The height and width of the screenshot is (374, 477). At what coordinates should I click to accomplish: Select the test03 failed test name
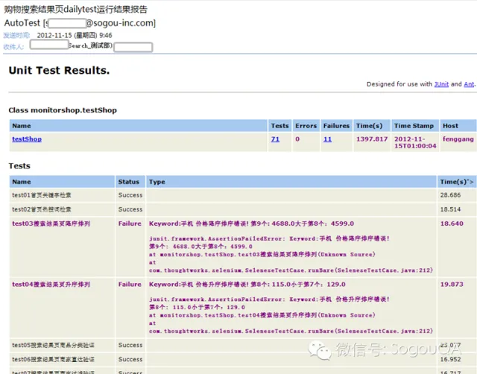click(x=51, y=224)
